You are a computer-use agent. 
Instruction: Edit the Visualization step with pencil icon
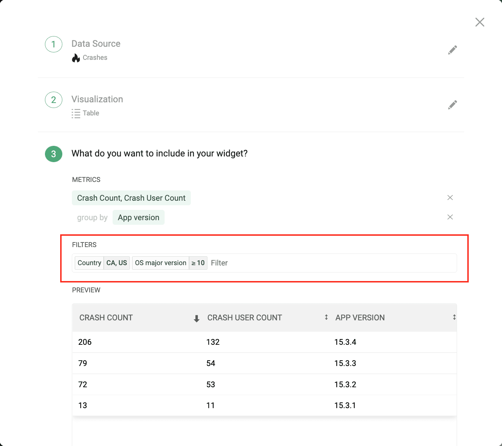click(452, 105)
